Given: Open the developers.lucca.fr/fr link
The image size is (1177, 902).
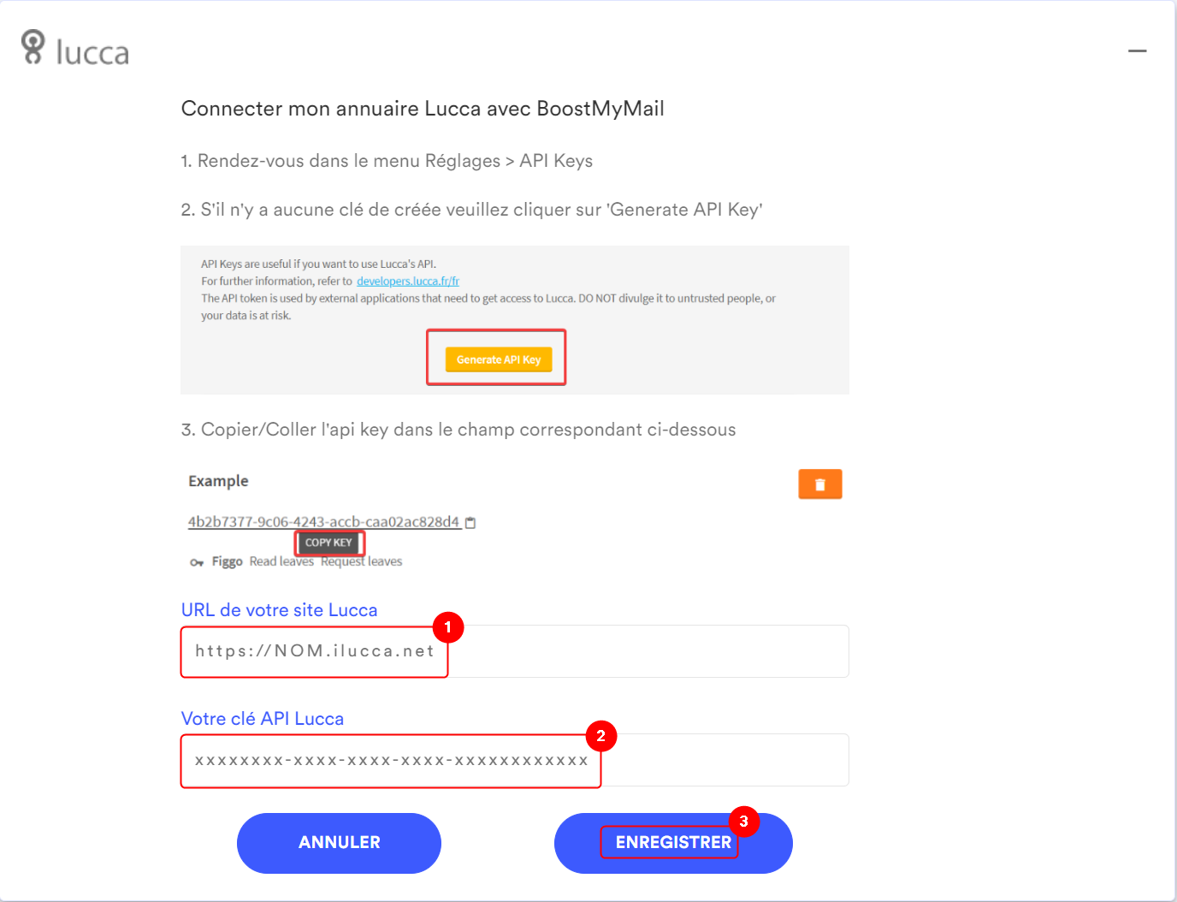Looking at the screenshot, I should click(x=408, y=281).
